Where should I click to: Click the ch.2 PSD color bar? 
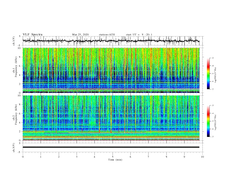[208, 121]
